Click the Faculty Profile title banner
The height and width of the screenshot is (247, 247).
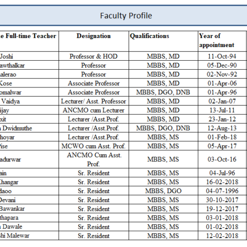pos(123,15)
